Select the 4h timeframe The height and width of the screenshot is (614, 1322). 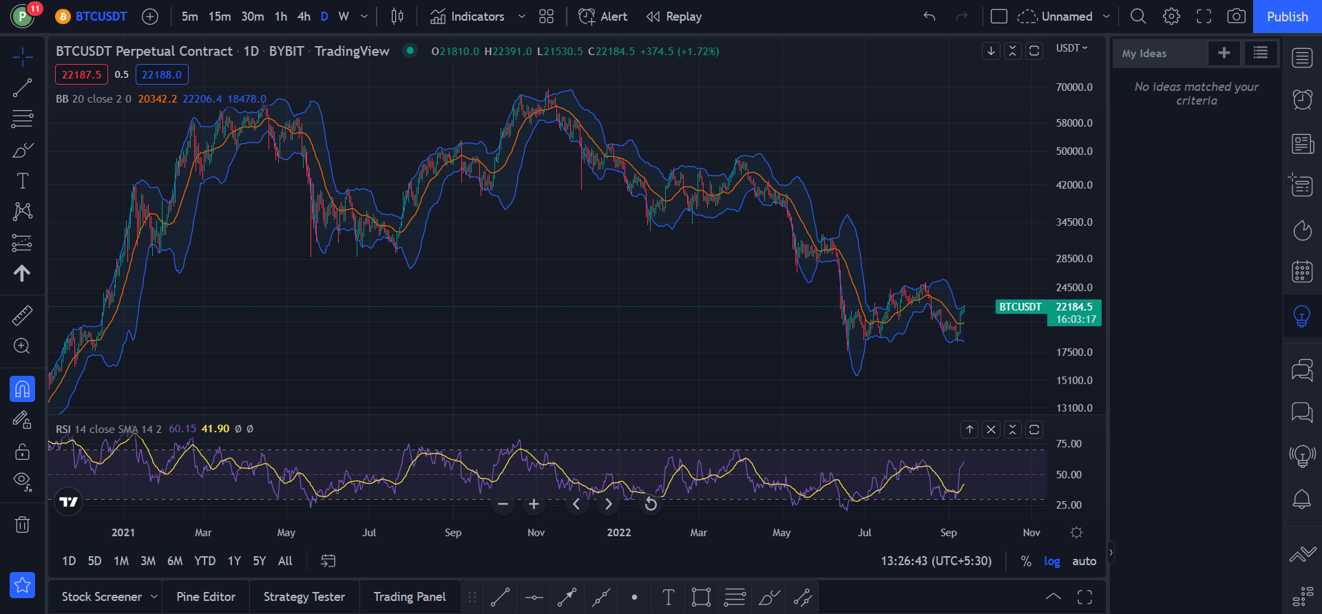[304, 17]
